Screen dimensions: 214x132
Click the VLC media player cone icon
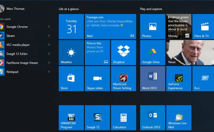[x=2, y=45]
